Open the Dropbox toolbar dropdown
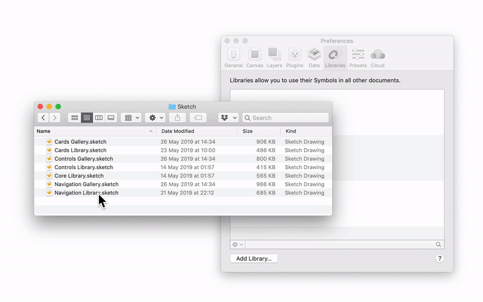The width and height of the screenshot is (483, 302). tap(229, 118)
